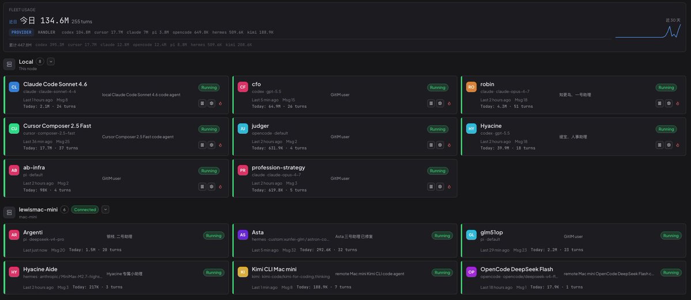
Task: Click the cube icon on the profession-strategy card
Action: (x=440, y=187)
